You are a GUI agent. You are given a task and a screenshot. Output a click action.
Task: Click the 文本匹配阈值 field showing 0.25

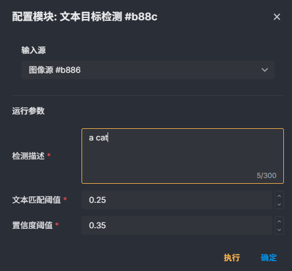coord(177,200)
